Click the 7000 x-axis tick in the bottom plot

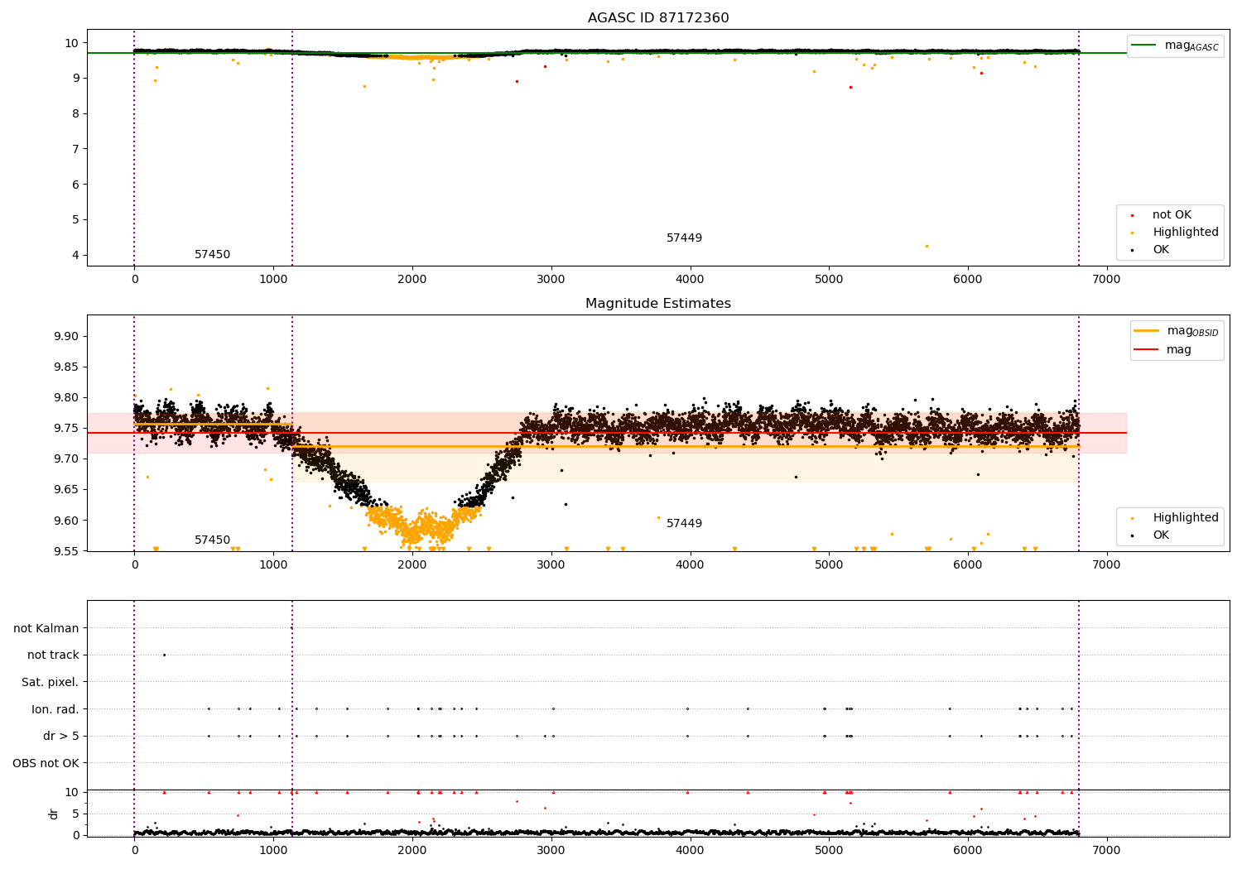click(1106, 850)
